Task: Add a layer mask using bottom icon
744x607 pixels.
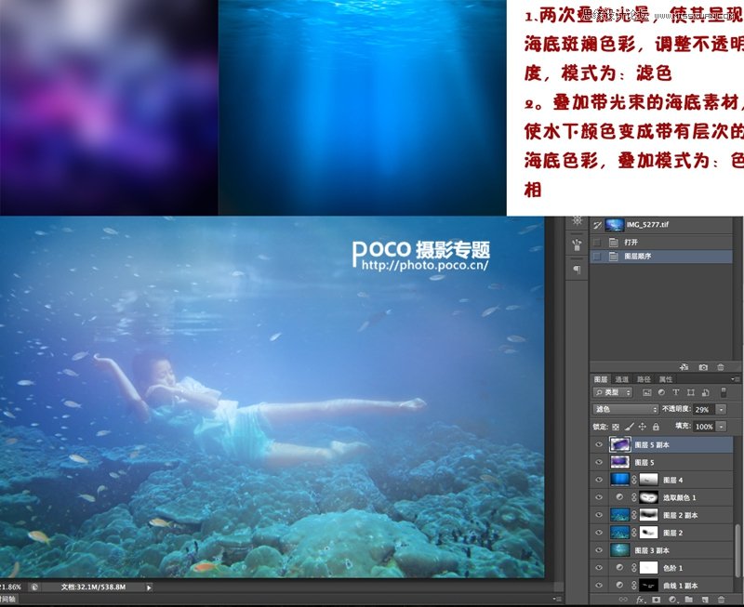Action: point(658,601)
